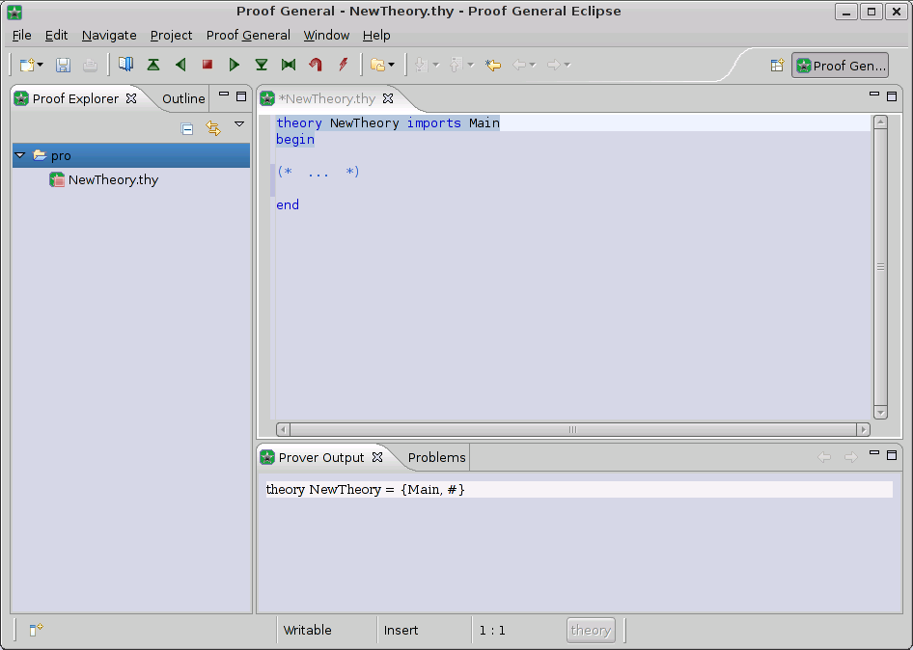Screen dimensions: 913x650
Task: Click the Forward navigation arrow in toolbar
Action: (x=554, y=65)
